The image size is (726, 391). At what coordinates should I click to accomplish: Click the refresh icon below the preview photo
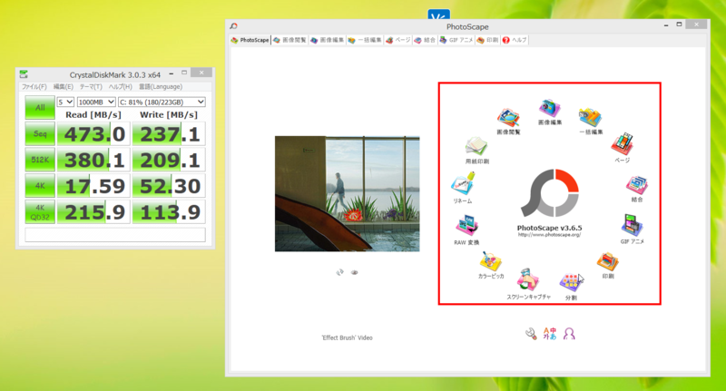[x=339, y=272]
